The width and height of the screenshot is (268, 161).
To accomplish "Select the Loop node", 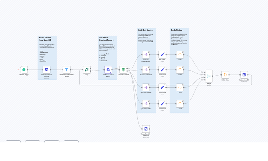I will pos(87,70).
